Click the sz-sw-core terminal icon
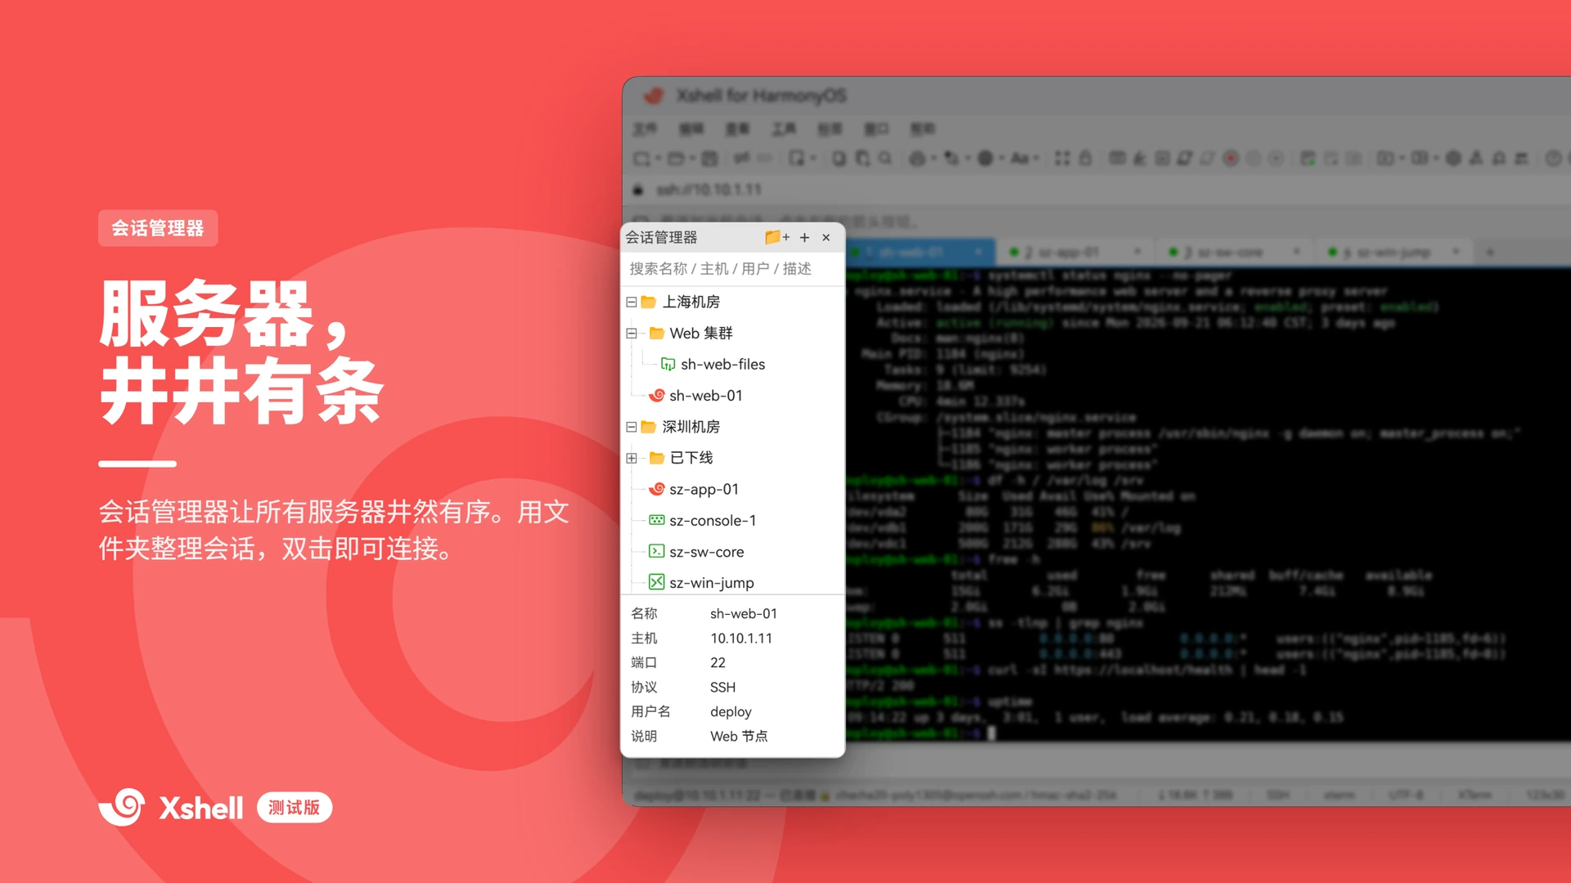The image size is (1571, 883). (656, 551)
